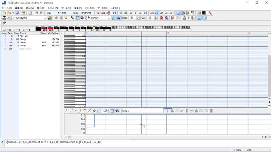This screenshot has height=152, width=271.
Task: Click the Tick column header
Action: pyautogui.click(x=10, y=33)
